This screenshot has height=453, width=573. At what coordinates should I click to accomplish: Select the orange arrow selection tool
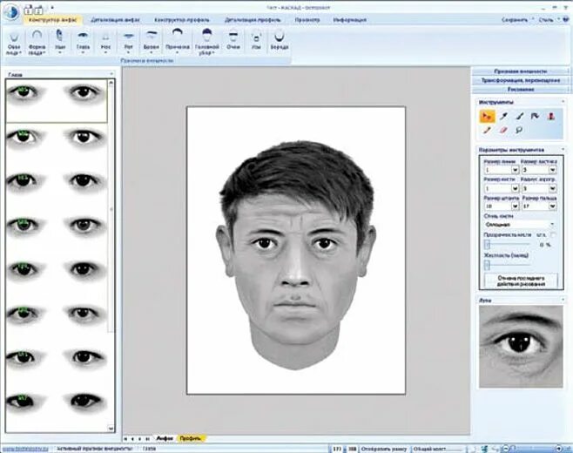(487, 116)
